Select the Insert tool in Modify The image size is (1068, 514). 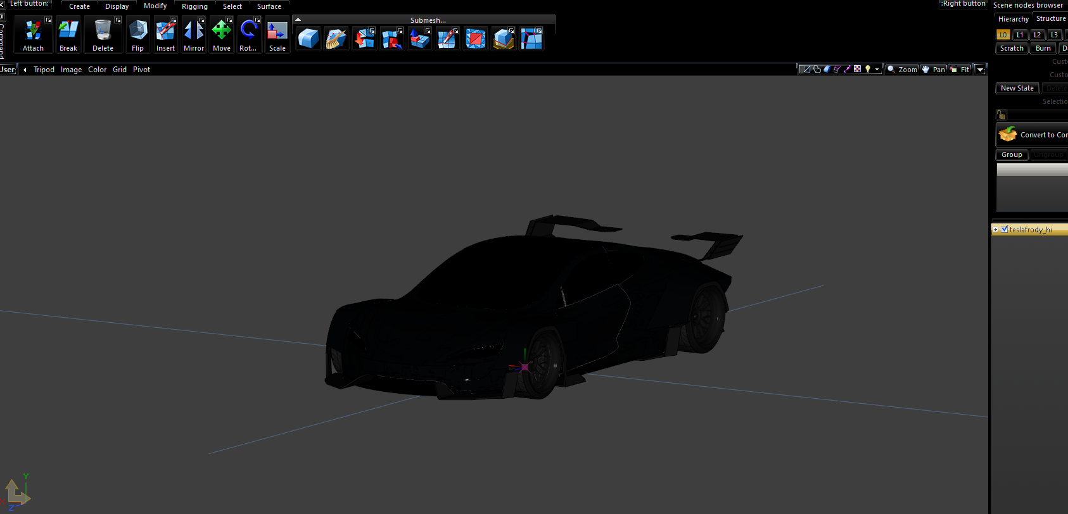(165, 35)
